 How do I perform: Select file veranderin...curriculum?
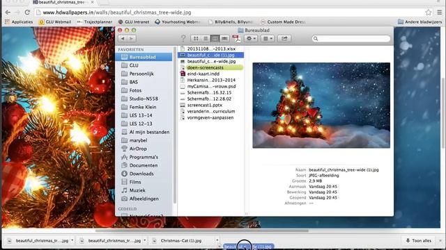point(210,111)
